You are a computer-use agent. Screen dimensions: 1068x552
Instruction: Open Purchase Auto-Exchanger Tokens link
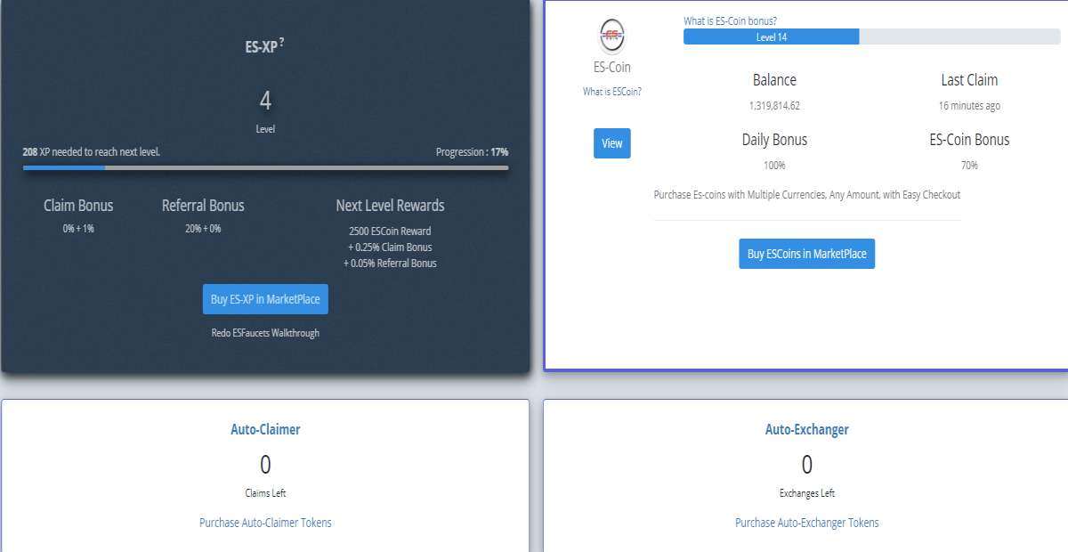pos(806,523)
